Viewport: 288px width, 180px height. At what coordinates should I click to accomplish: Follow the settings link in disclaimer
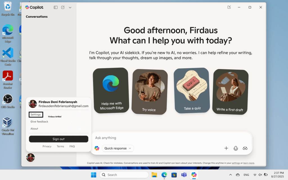click(236, 163)
